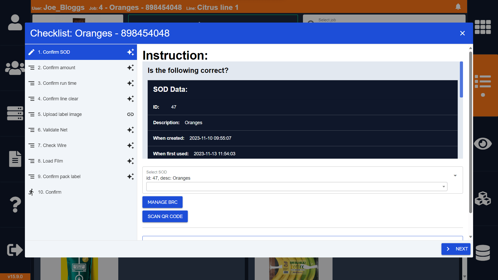Click the sparkle icon for Load Film
Image resolution: width=498 pixels, height=280 pixels.
point(130,161)
